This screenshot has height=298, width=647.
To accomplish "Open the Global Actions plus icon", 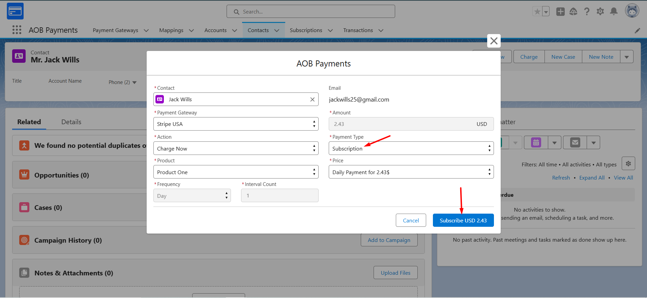I will 560,12.
